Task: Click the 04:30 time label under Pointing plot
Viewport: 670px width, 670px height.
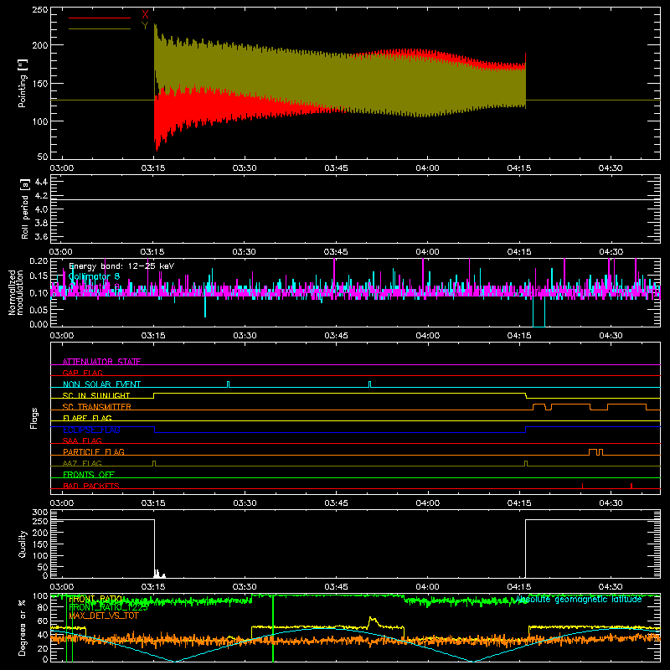Action: click(x=611, y=168)
